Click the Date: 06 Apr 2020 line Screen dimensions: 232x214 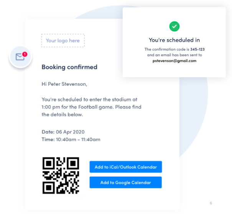(x=63, y=132)
